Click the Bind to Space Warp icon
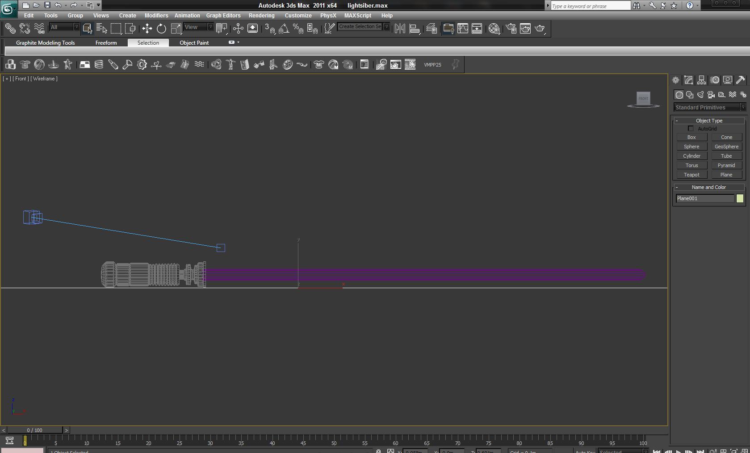Screen dimensions: 750x453 pos(39,29)
